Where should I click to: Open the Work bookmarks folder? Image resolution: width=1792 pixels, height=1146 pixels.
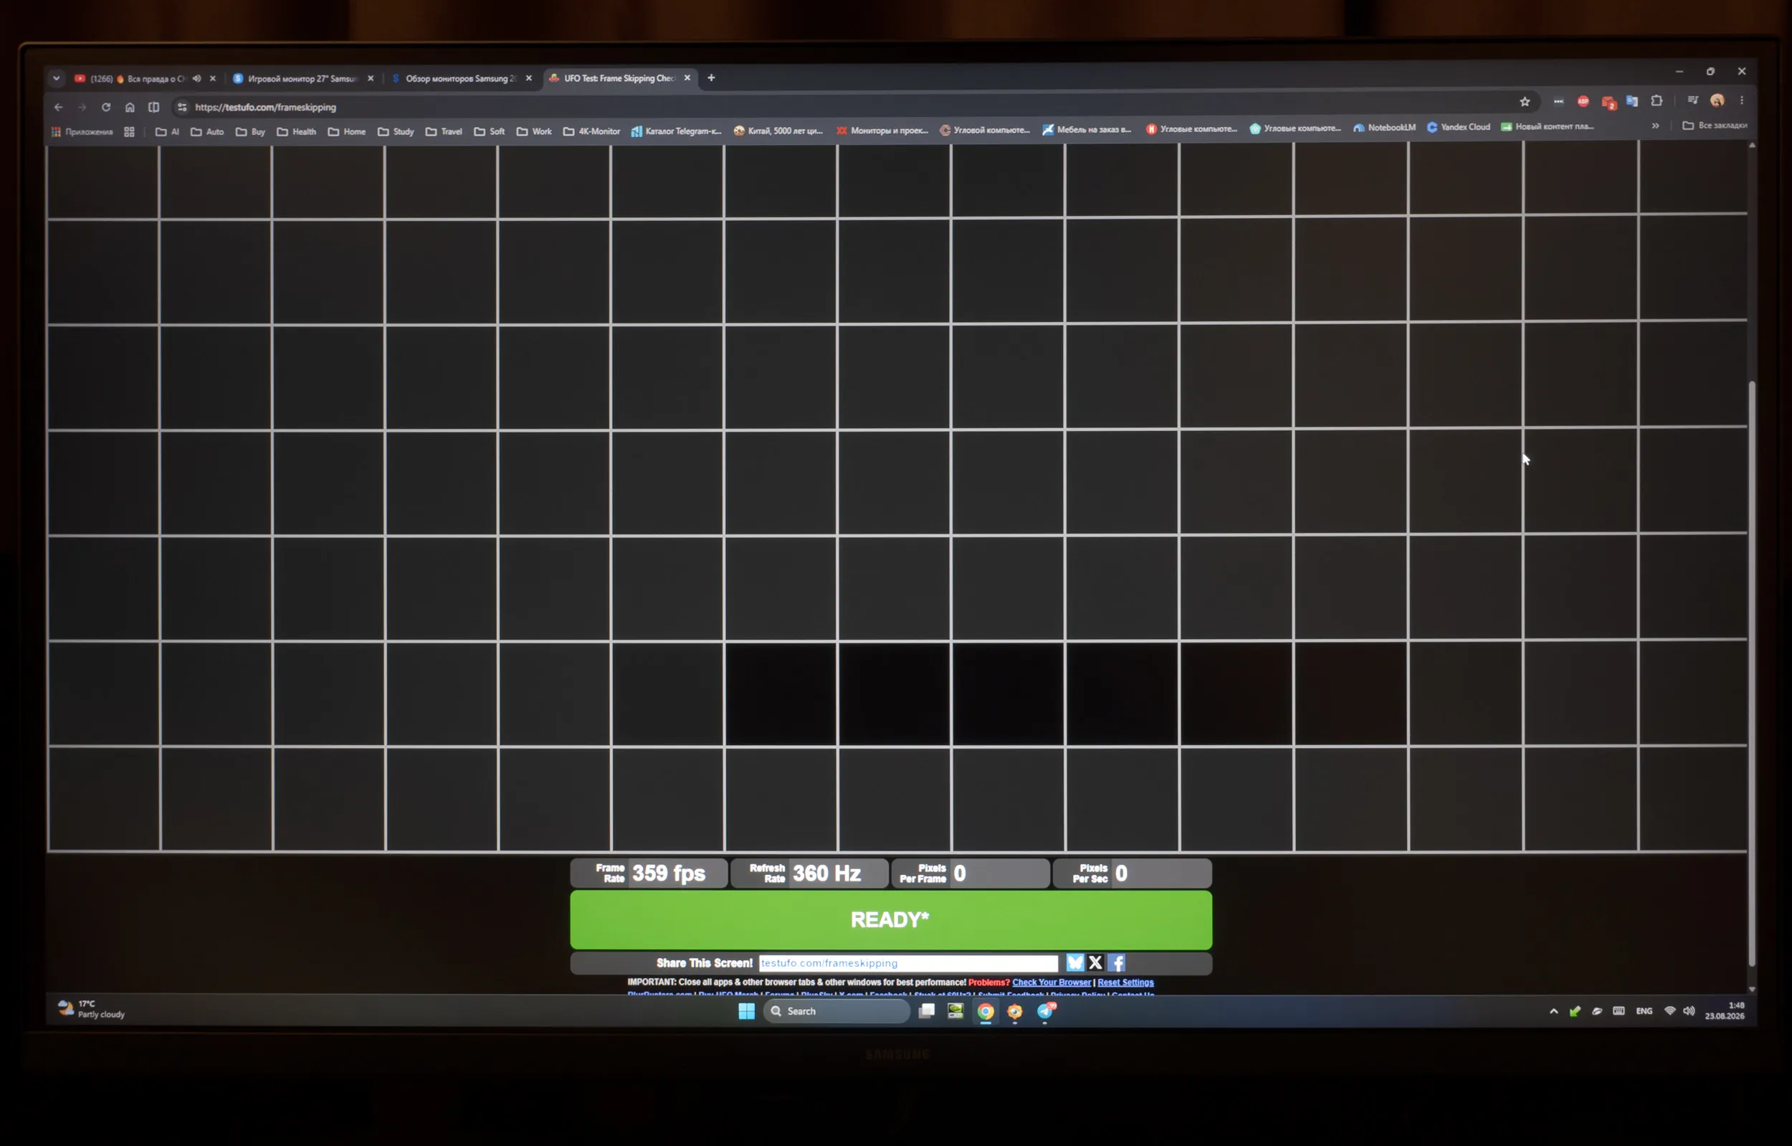coord(534,131)
